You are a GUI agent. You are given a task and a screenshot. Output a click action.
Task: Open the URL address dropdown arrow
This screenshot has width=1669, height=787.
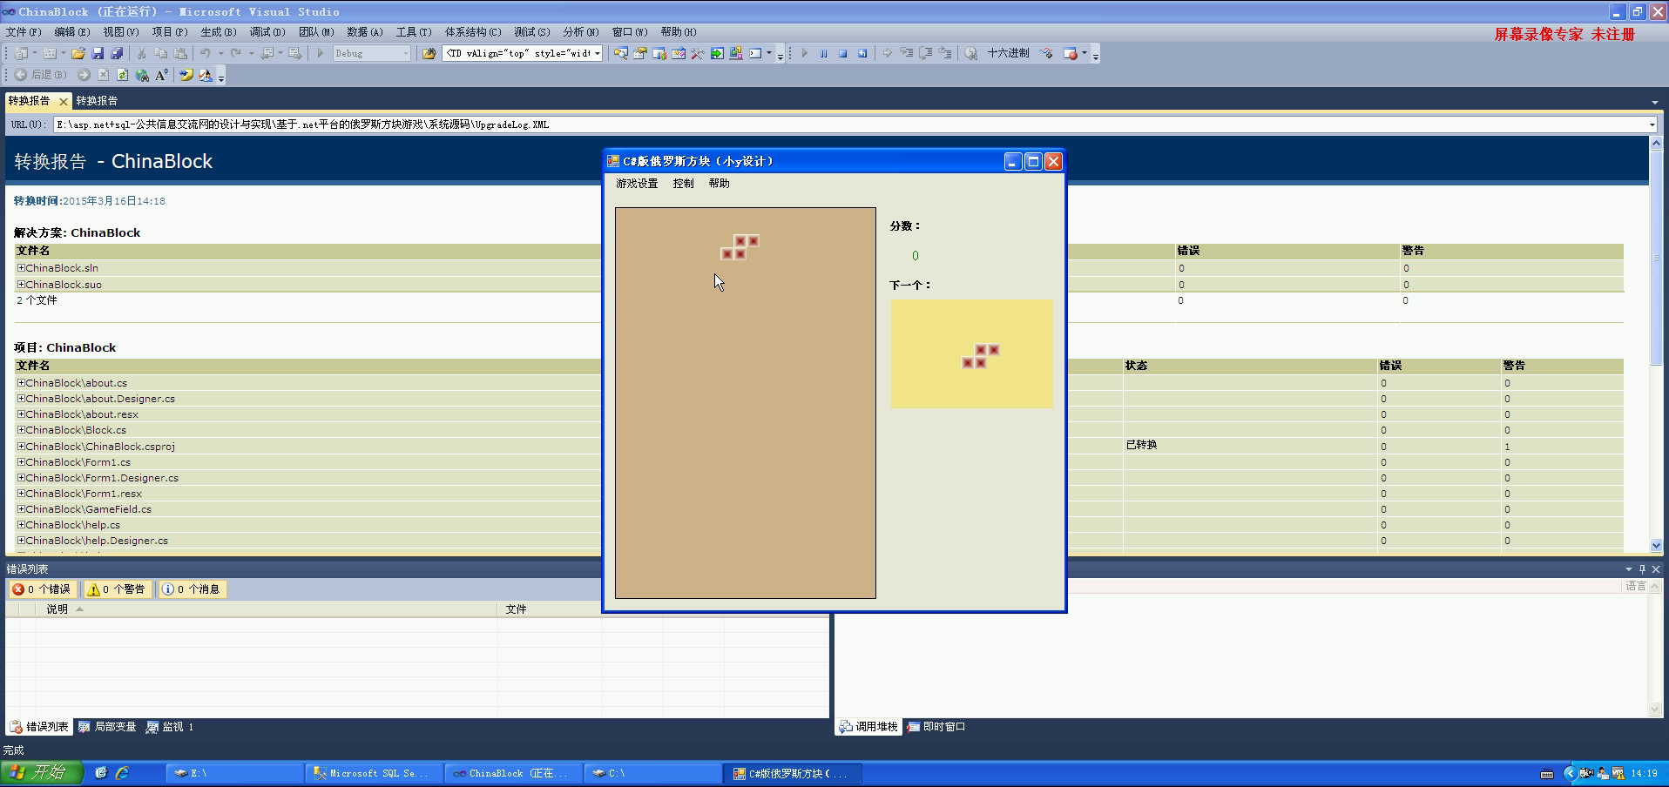click(x=1652, y=124)
